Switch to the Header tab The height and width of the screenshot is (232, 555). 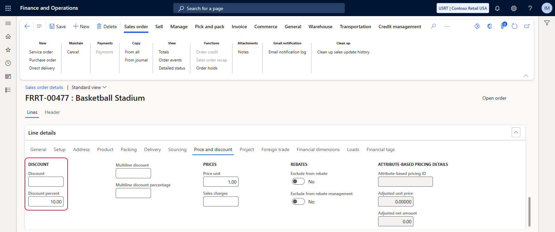[52, 112]
